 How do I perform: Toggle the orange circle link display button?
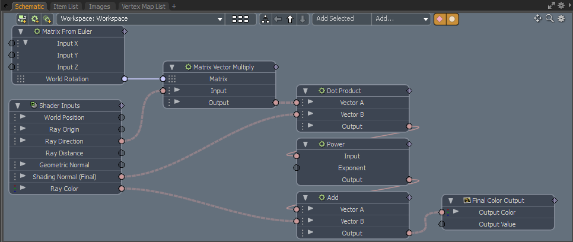pyautogui.click(x=452, y=19)
